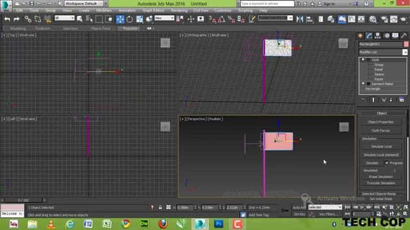410x230 pixels.
Task: Click the Truncate Simulation button
Action: coord(381,183)
